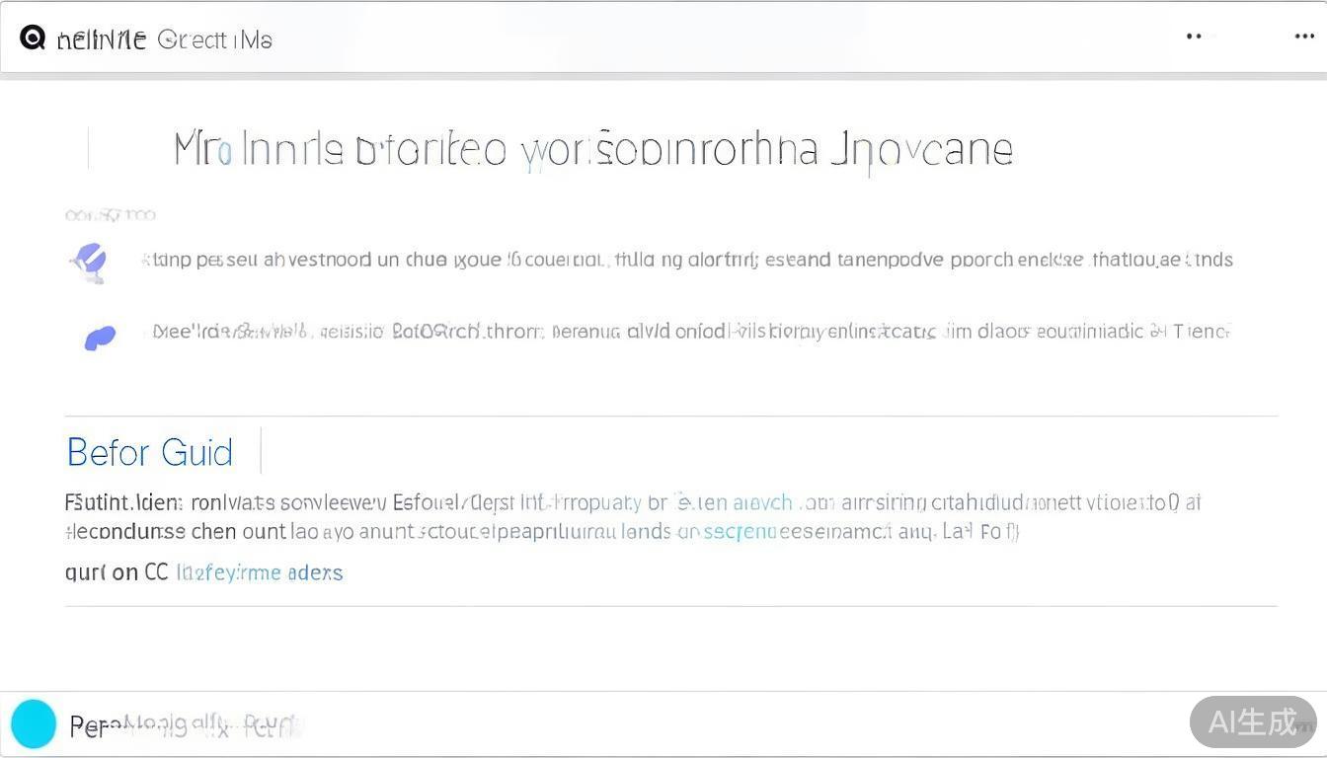Click the "qurt on CC" text
Screen dimensions: 1327x758
117,572
